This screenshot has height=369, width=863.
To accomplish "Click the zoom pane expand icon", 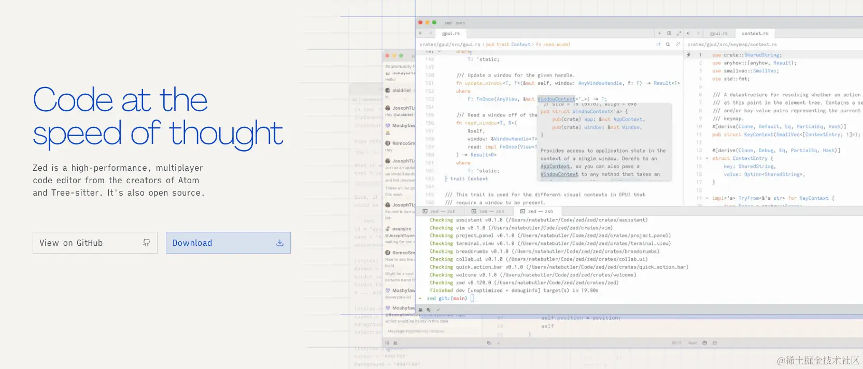I will click(678, 33).
